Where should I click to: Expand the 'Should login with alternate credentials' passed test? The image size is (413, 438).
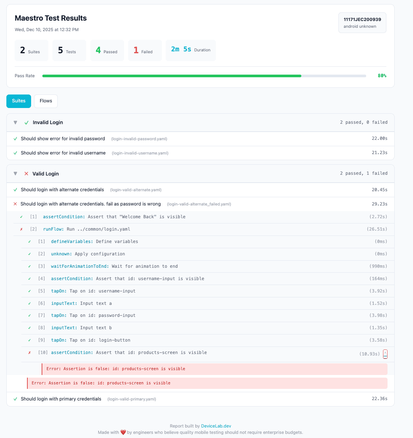62,190
